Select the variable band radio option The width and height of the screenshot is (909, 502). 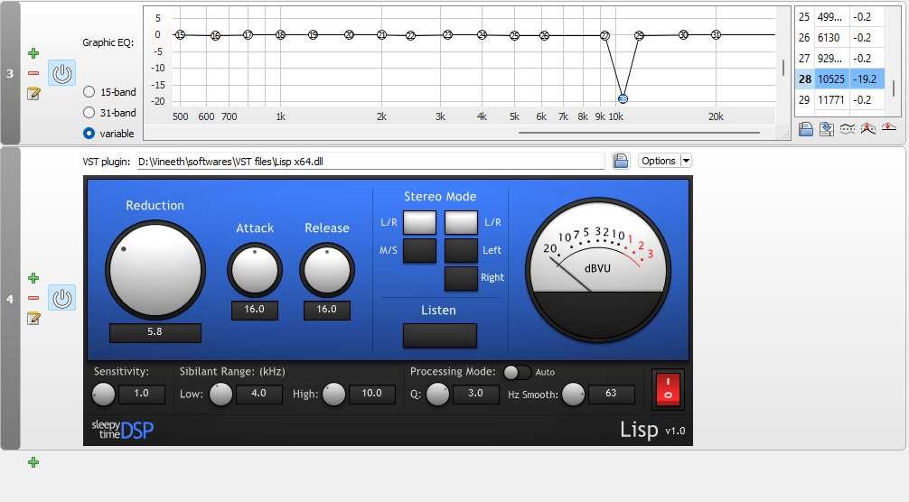pos(89,133)
